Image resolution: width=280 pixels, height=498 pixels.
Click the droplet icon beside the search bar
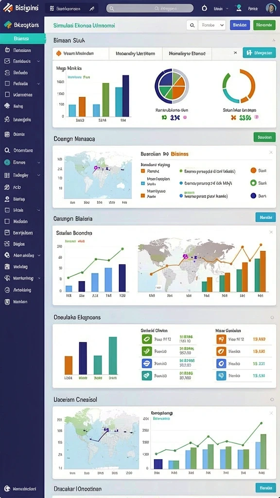(205, 9)
